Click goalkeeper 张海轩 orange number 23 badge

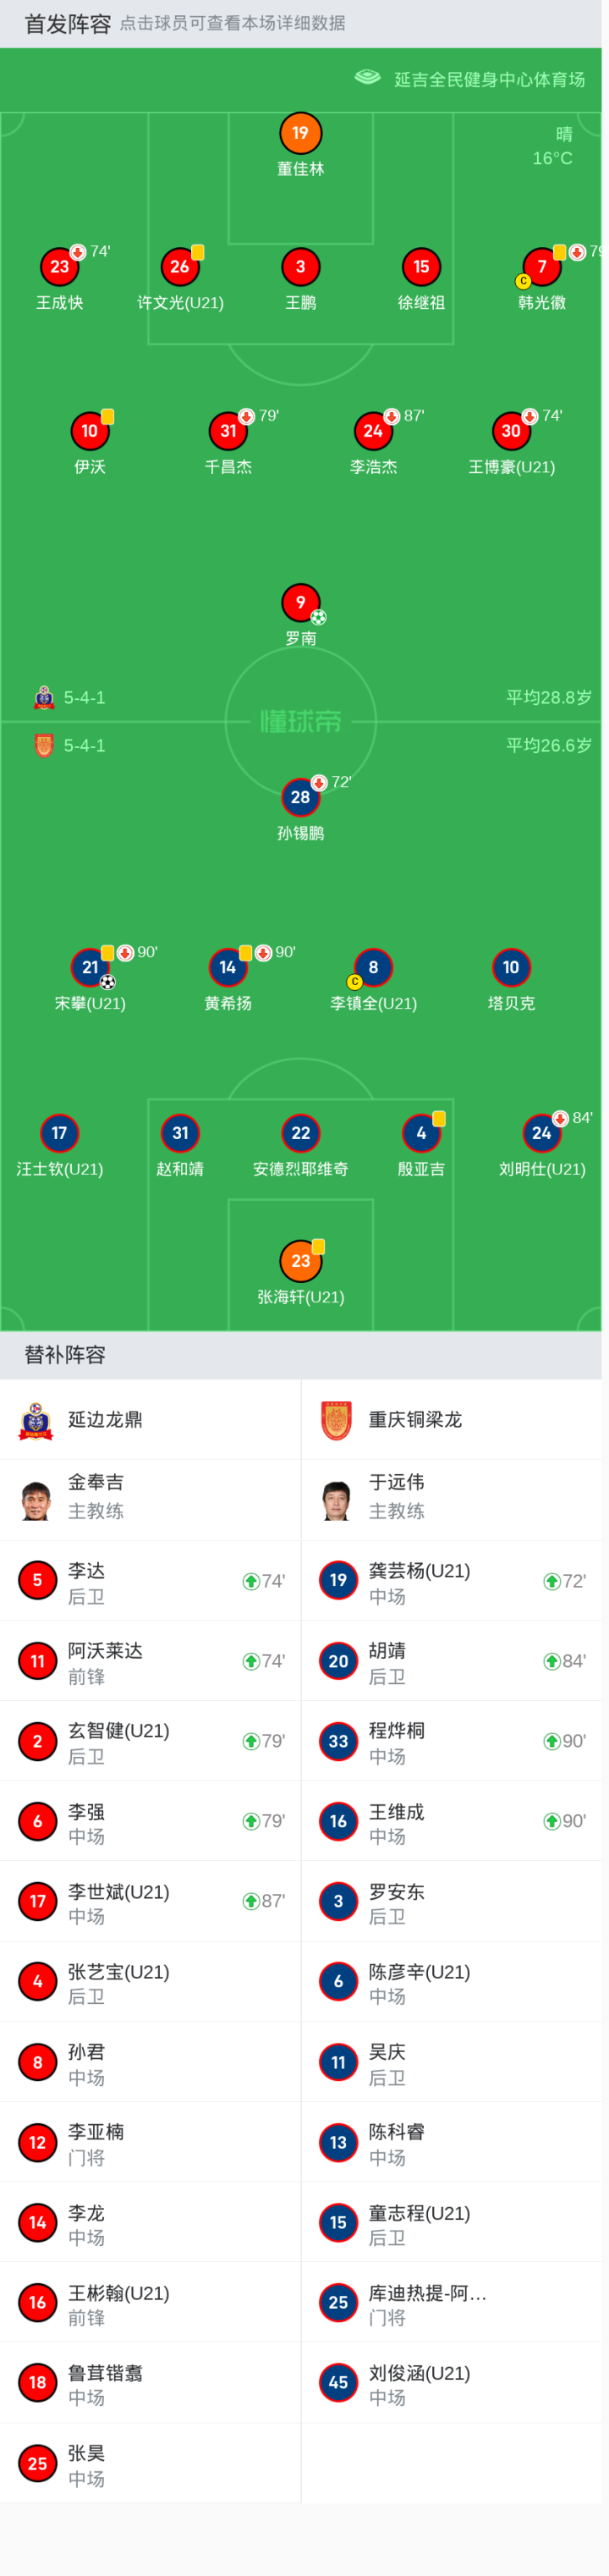coord(300,1261)
